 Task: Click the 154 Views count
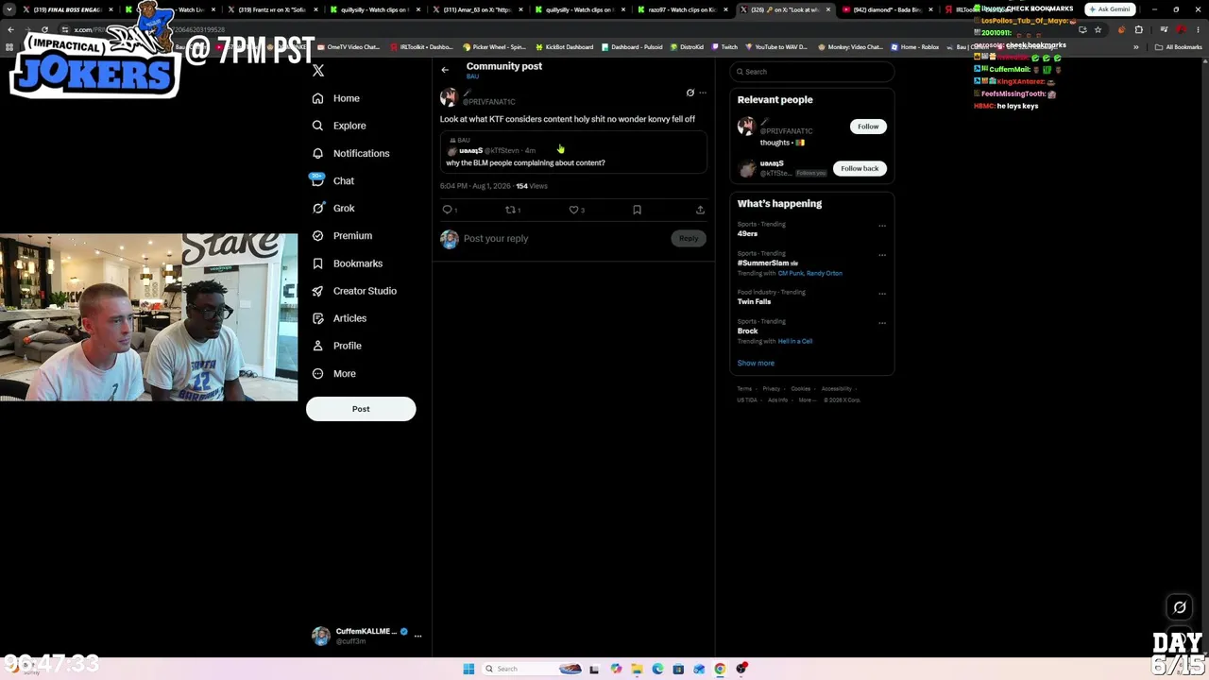click(x=532, y=186)
